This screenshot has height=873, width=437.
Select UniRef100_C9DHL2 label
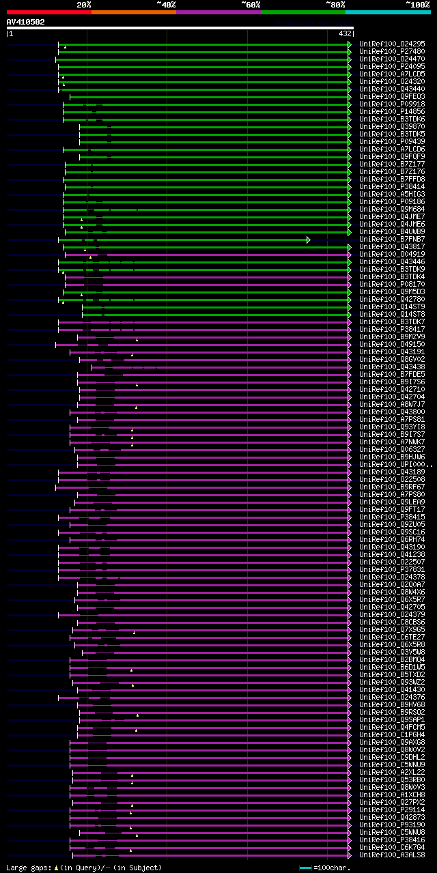391,757
